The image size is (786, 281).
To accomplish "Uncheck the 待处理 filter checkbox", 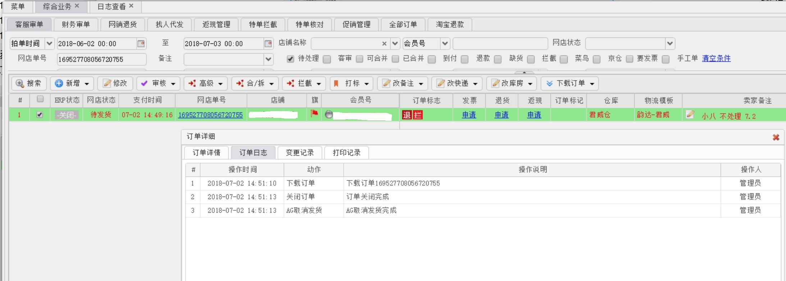I will pyautogui.click(x=291, y=59).
